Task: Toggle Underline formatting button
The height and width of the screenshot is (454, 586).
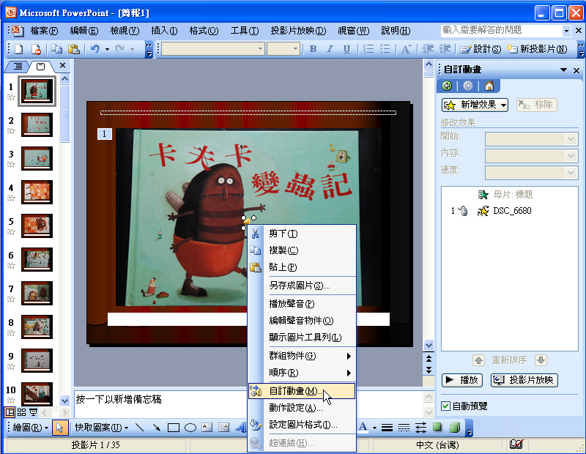Action: (346, 49)
